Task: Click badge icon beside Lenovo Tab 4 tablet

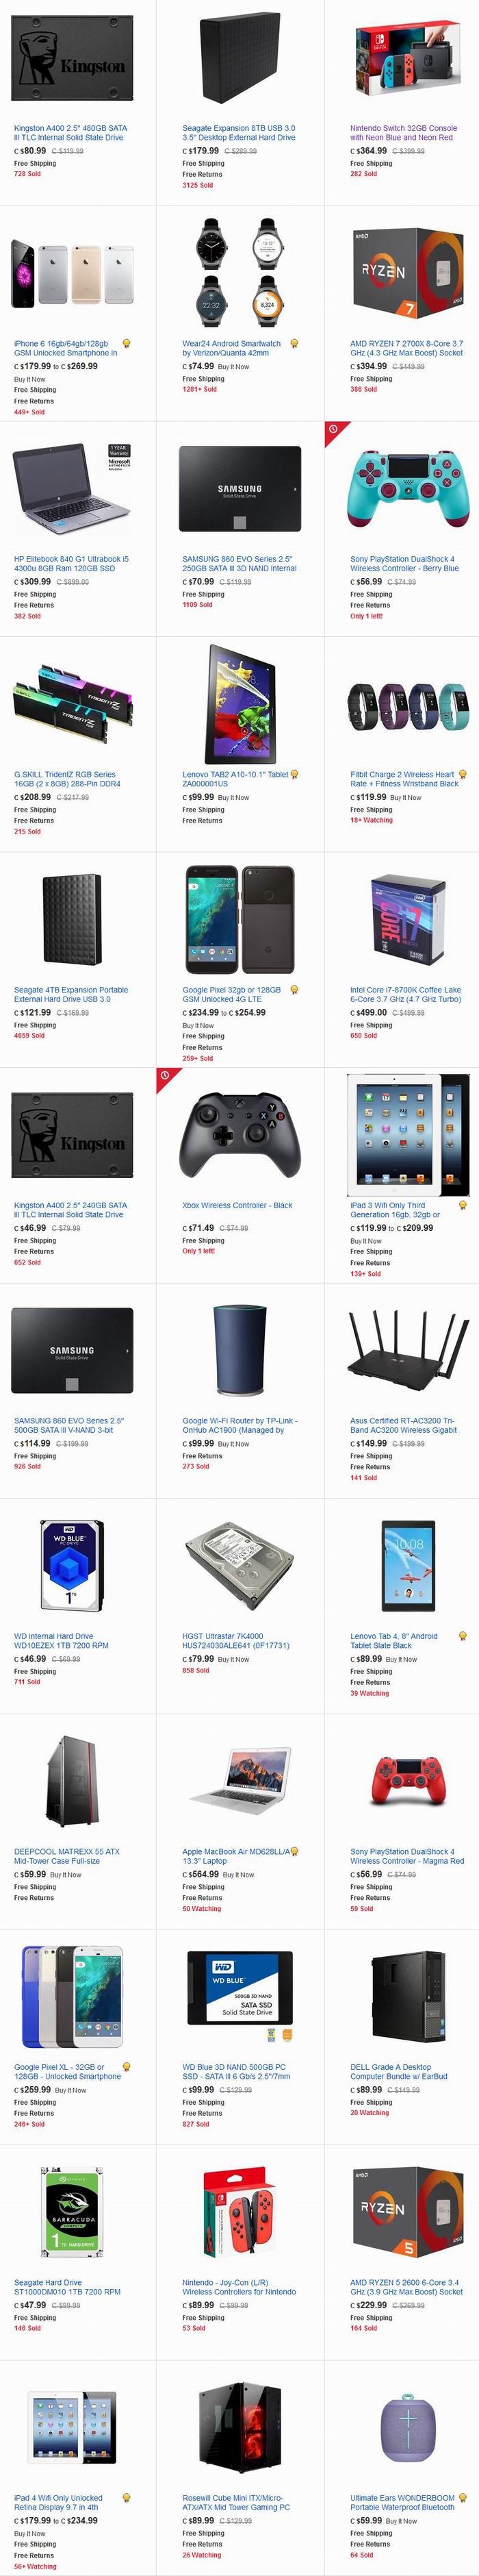Action: 462,1636
